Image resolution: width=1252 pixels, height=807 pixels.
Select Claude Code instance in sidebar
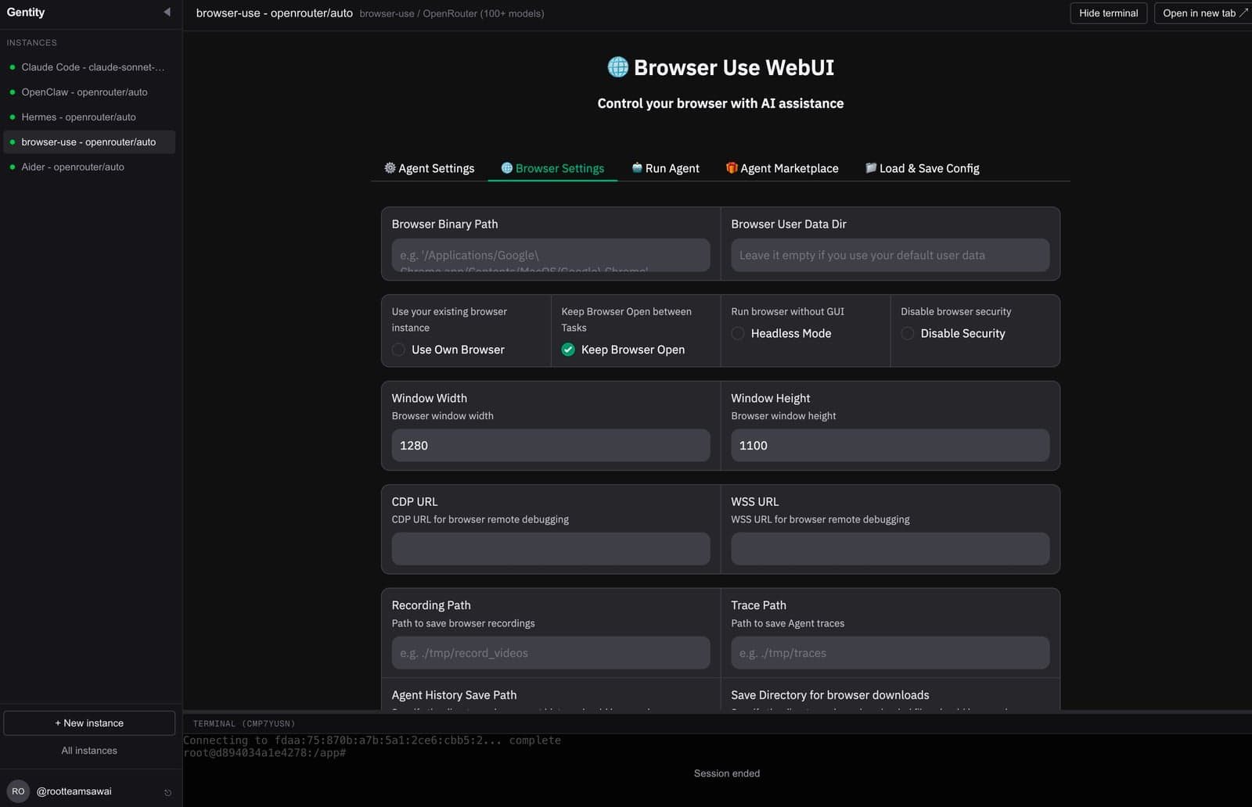[89, 67]
